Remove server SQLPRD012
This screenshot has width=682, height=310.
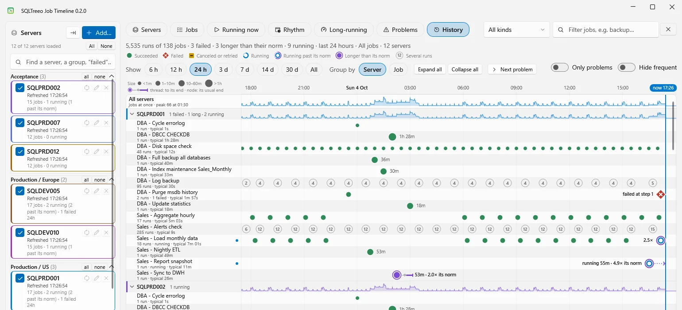pos(106,151)
